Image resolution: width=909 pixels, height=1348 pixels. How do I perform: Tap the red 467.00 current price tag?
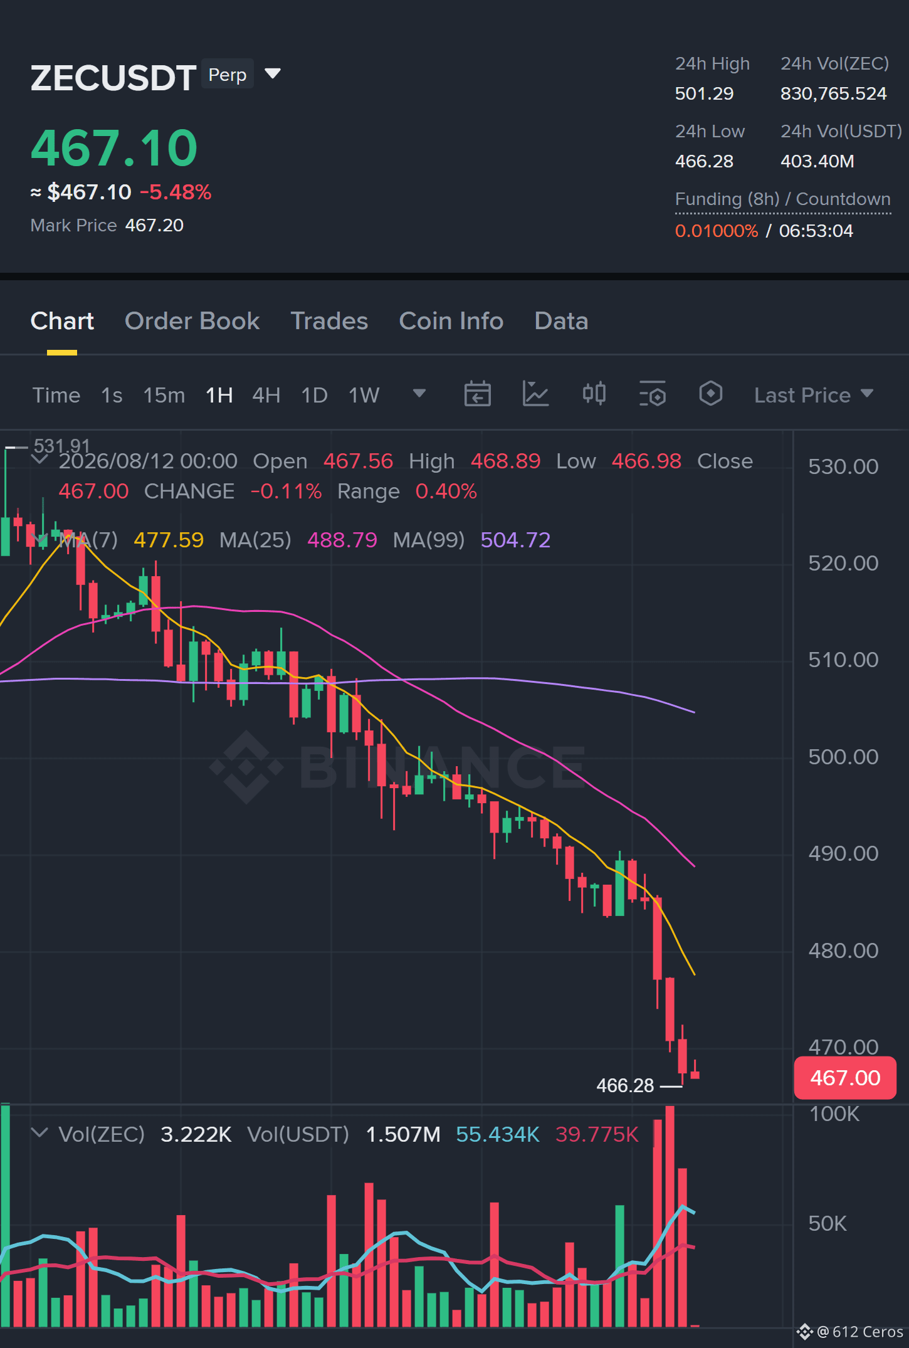click(x=845, y=1078)
